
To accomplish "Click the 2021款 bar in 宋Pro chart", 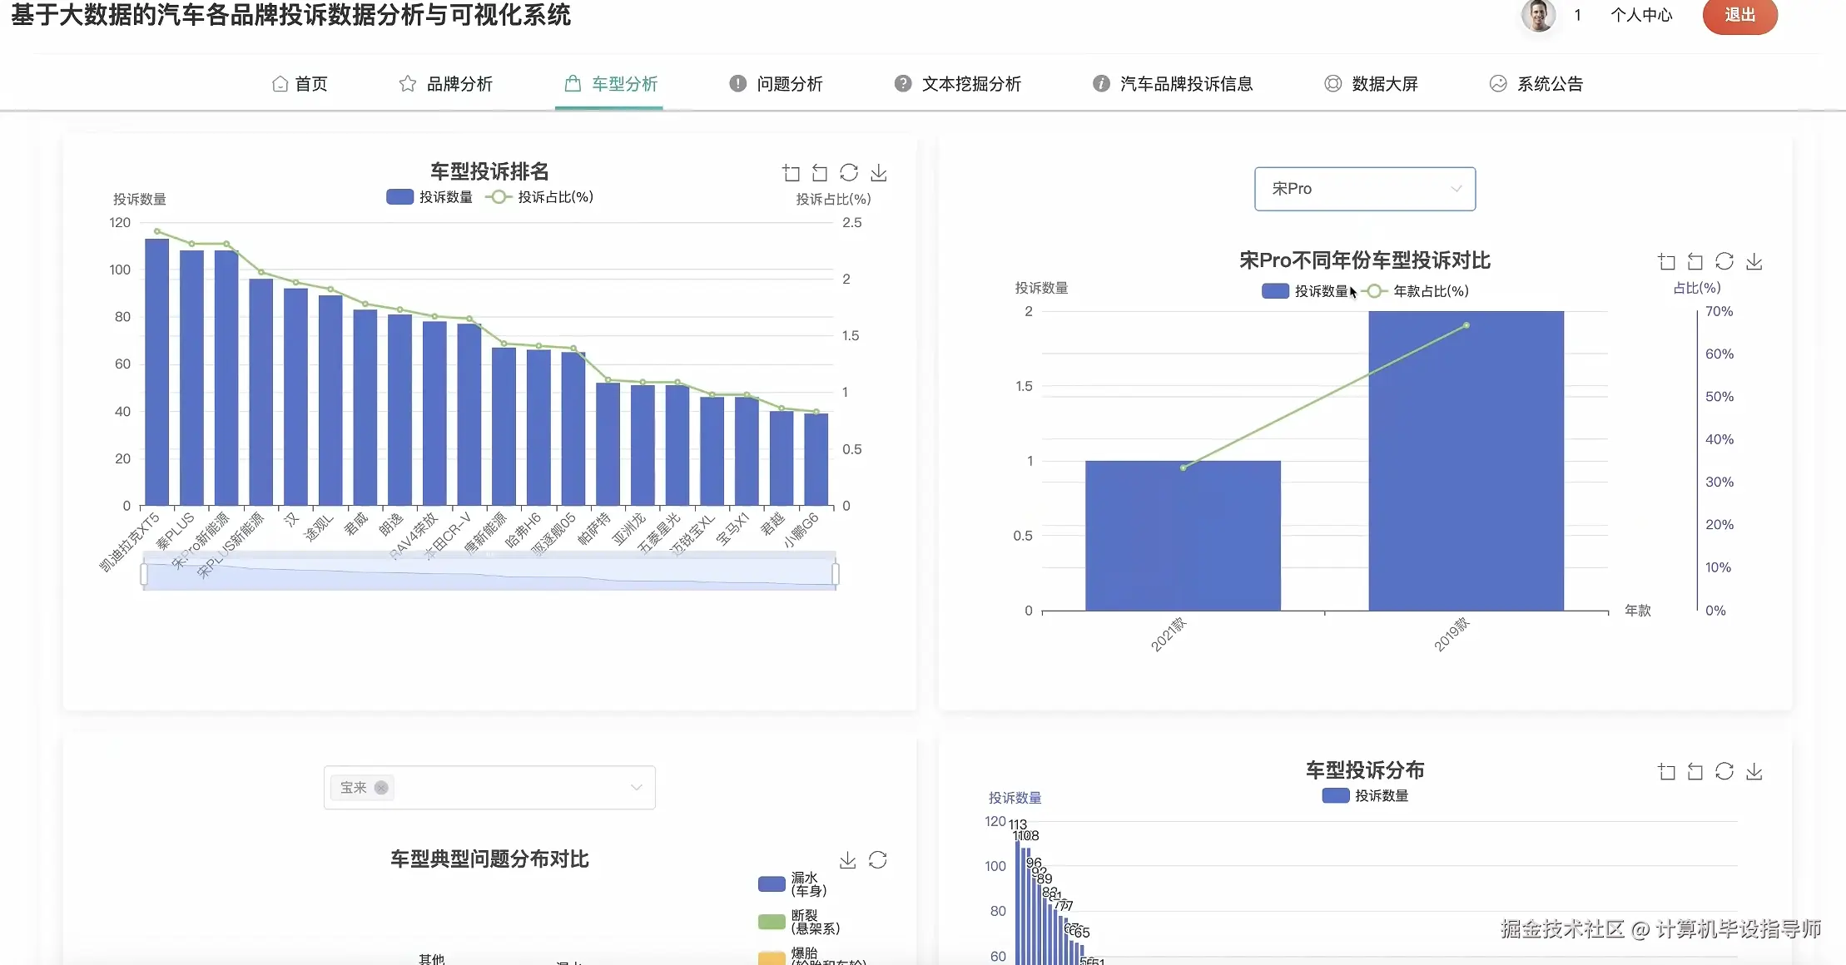I will pyautogui.click(x=1183, y=536).
